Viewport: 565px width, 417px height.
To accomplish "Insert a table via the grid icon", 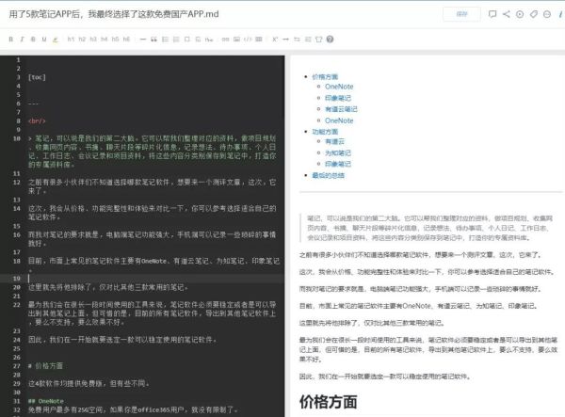I will [x=259, y=40].
